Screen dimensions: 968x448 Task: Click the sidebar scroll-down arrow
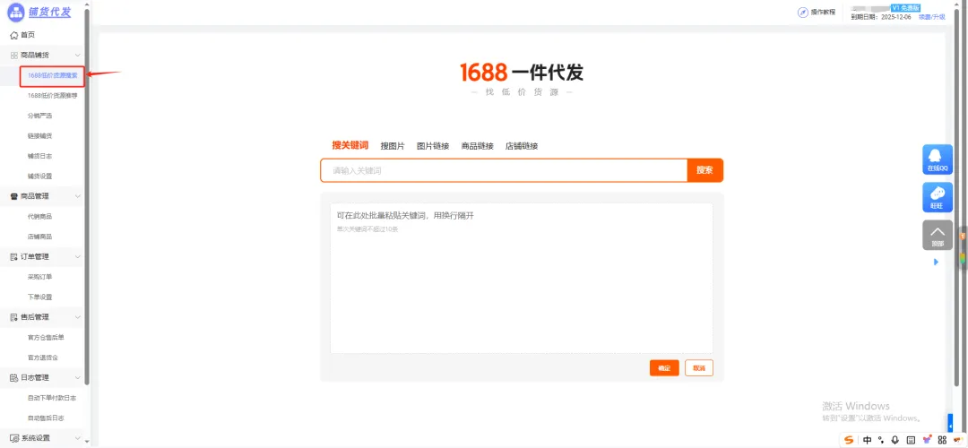[x=87, y=442]
